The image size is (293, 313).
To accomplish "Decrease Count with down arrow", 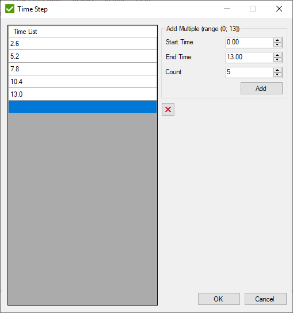I will [x=277, y=75].
